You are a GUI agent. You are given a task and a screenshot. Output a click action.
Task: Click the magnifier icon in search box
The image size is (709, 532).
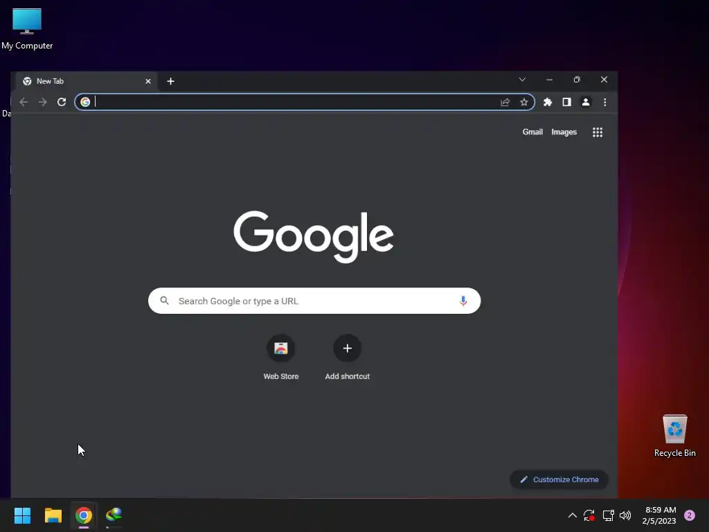(165, 301)
